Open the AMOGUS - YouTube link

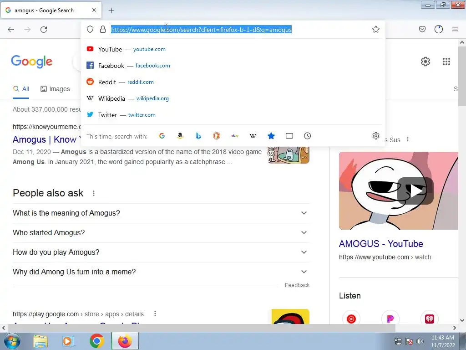click(381, 244)
